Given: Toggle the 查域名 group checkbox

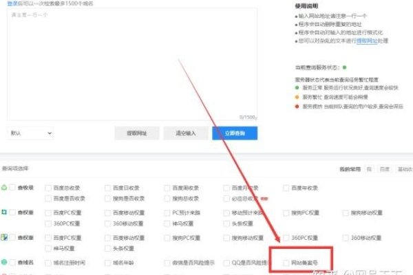Looking at the screenshot, I should click(x=12, y=262).
